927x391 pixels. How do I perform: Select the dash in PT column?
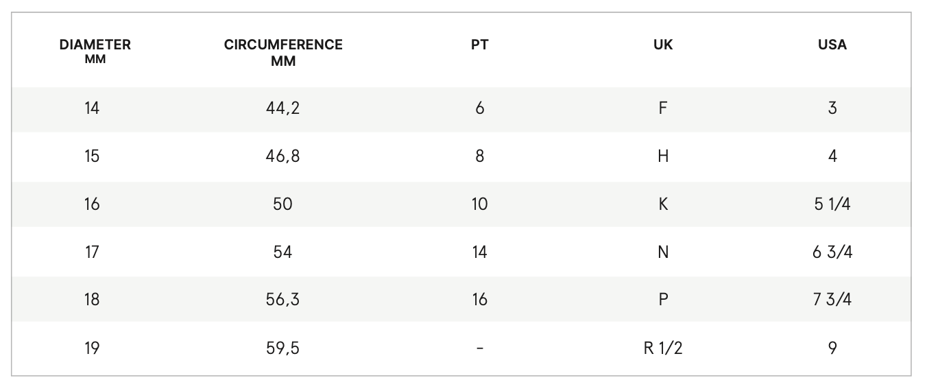tap(480, 348)
